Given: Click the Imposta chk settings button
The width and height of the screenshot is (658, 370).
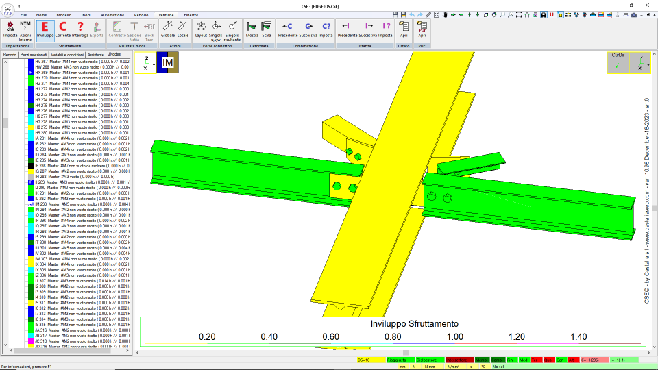Looking at the screenshot, I should 10,29.
